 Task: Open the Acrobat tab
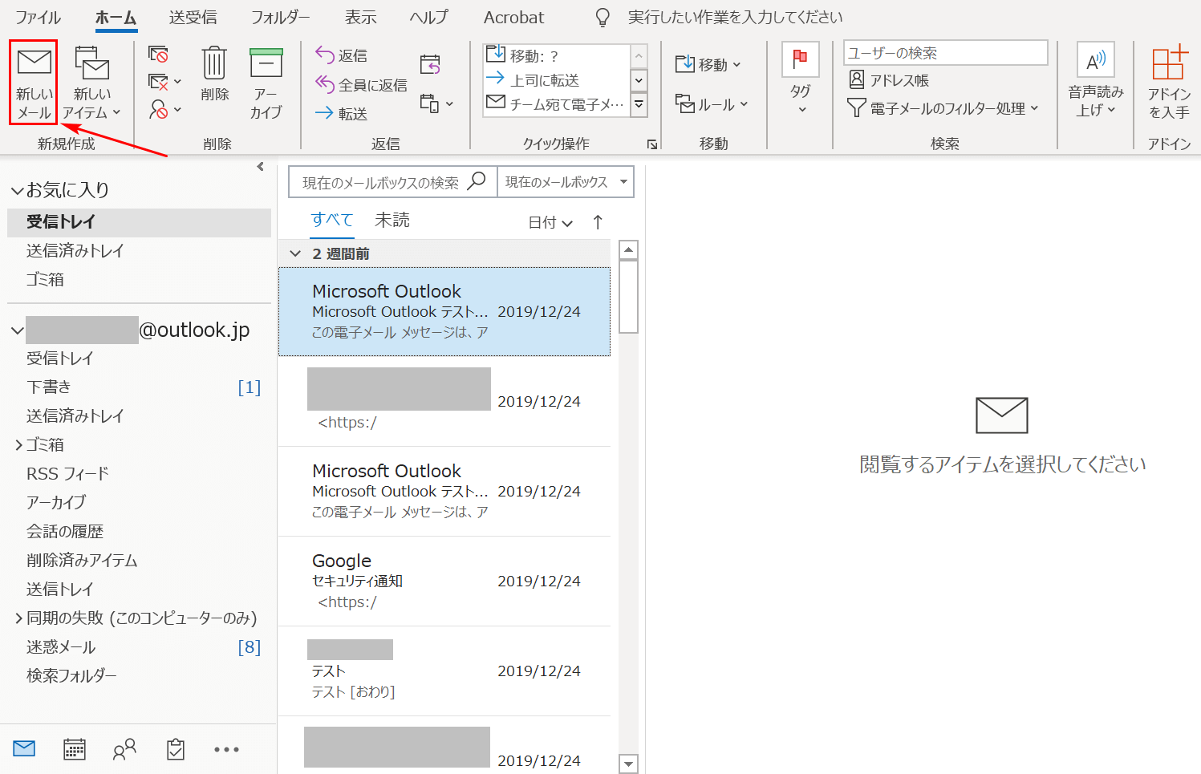513,17
